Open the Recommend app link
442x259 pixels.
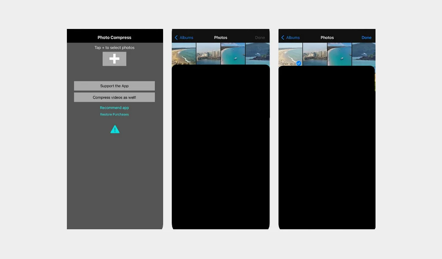(114, 108)
